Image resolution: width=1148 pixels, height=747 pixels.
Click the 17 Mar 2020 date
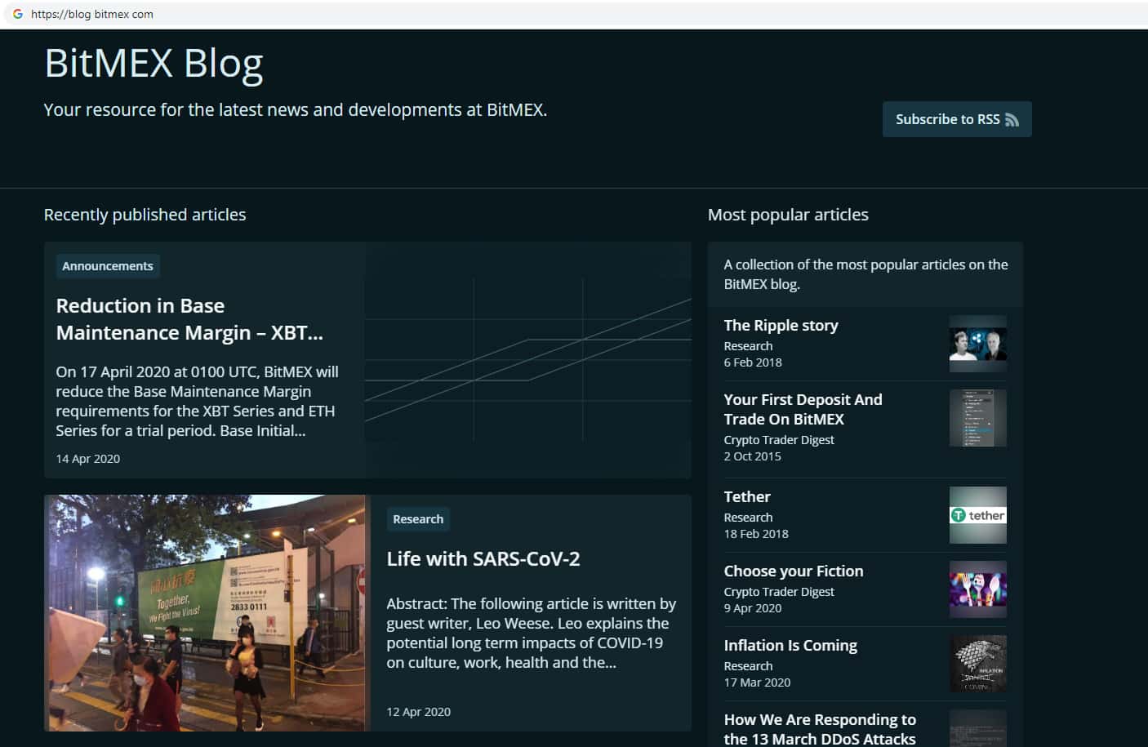tap(757, 683)
